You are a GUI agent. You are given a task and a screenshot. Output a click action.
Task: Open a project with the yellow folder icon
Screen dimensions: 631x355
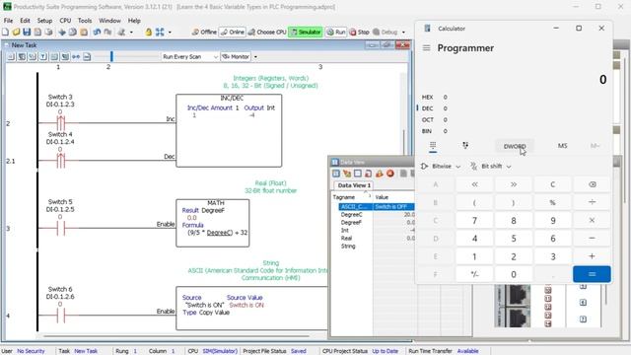[16, 32]
